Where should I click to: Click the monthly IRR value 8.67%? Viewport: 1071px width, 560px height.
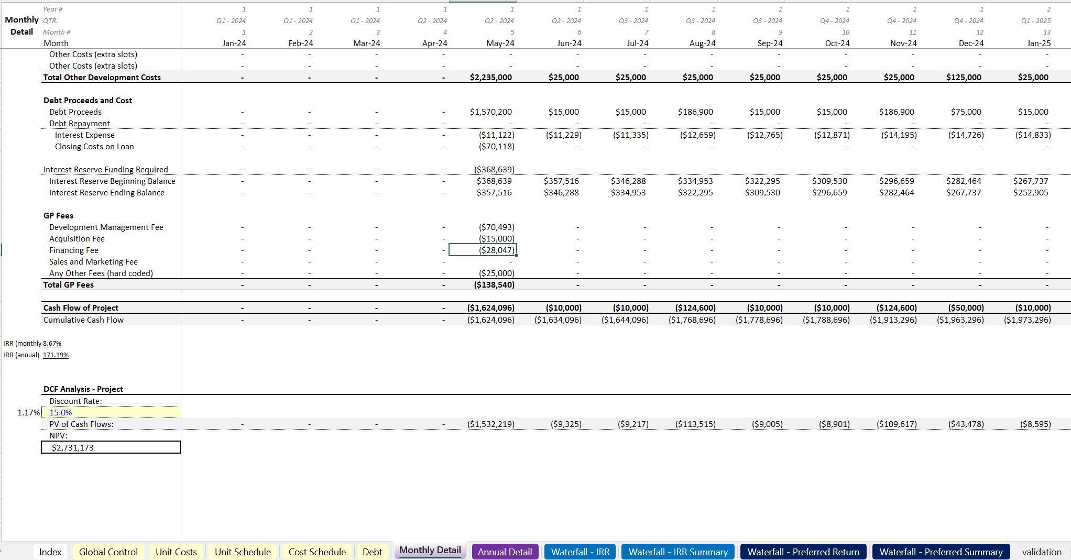pos(52,343)
